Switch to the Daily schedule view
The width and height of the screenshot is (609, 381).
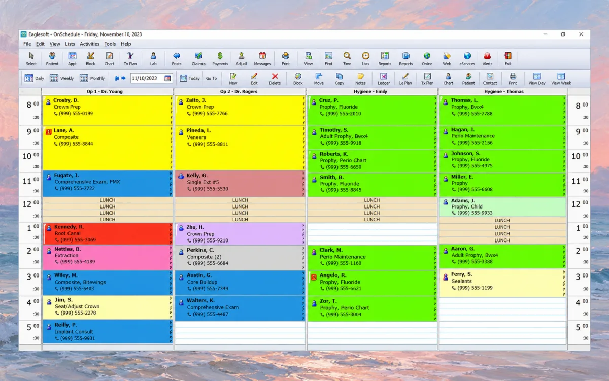[x=34, y=78]
